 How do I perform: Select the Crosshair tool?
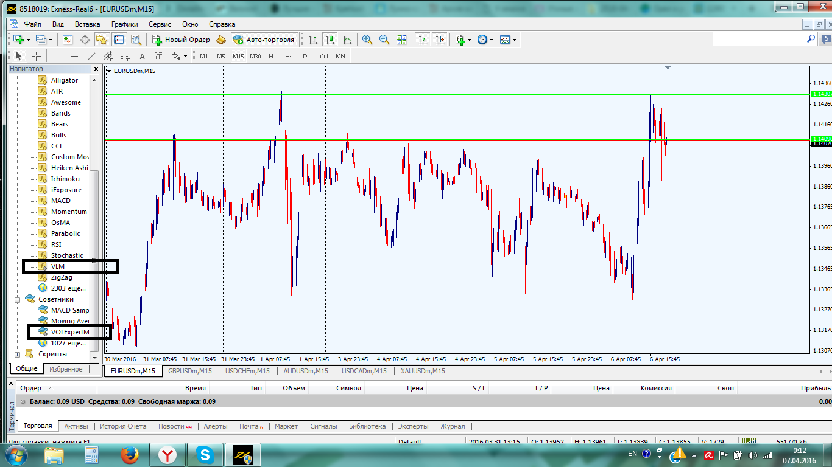click(x=37, y=56)
